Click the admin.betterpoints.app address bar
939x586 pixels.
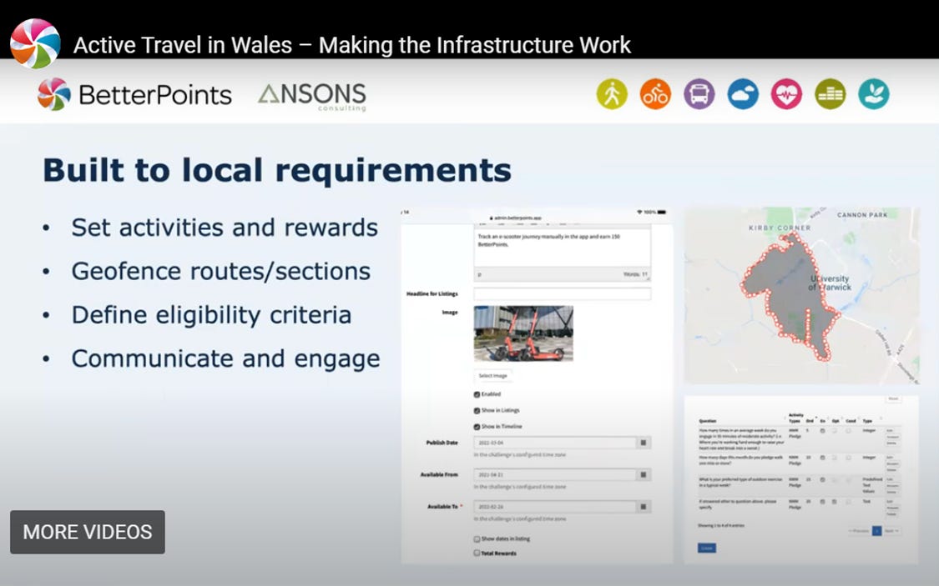(x=516, y=218)
